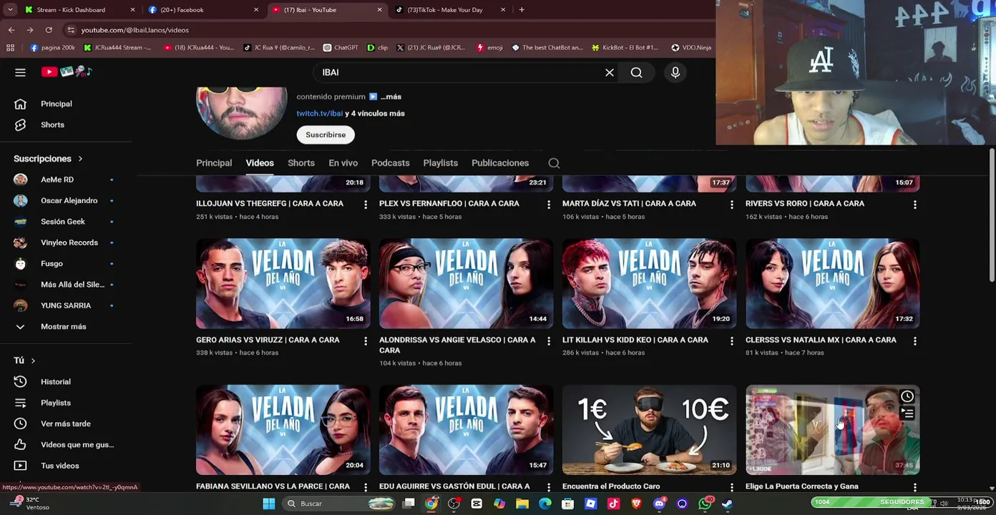Go to Principal in the sidebar
Screen dimensions: 996x515
(x=57, y=104)
